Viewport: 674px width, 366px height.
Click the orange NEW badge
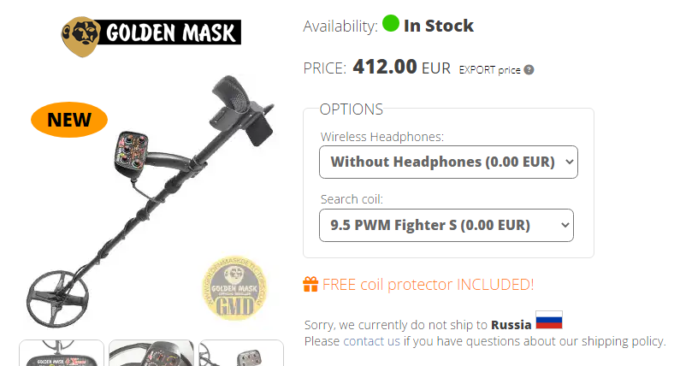coord(69,120)
